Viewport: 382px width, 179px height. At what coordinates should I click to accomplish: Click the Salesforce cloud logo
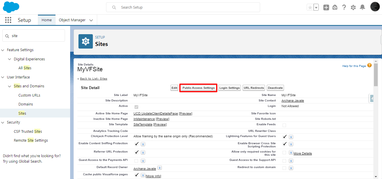11,7
